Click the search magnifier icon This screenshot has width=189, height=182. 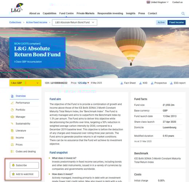coord(183,13)
